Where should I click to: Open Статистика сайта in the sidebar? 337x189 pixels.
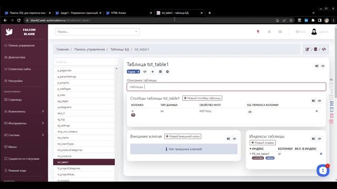(x=19, y=69)
